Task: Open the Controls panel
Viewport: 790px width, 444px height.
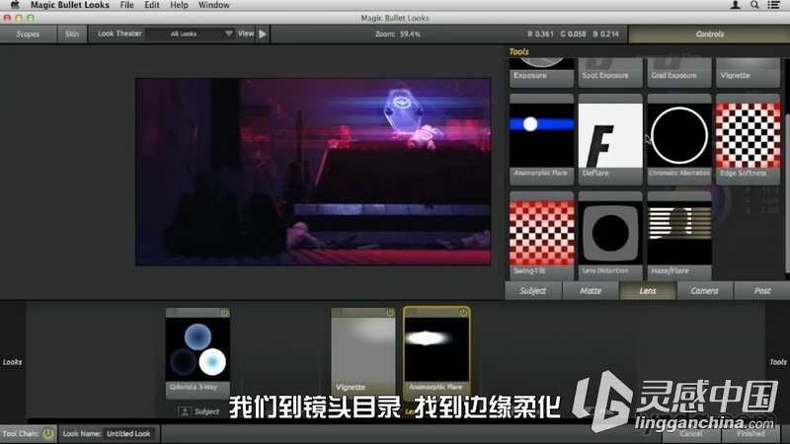Action: (709, 34)
